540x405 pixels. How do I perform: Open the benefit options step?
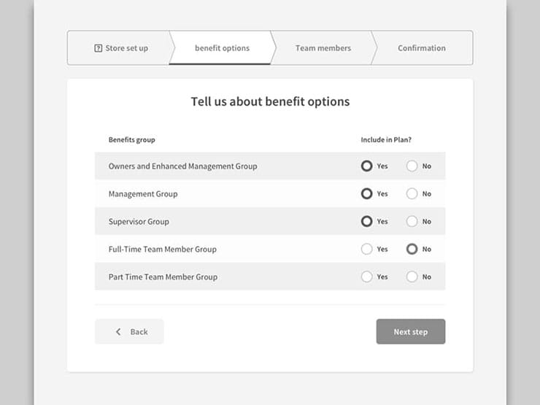(x=222, y=48)
